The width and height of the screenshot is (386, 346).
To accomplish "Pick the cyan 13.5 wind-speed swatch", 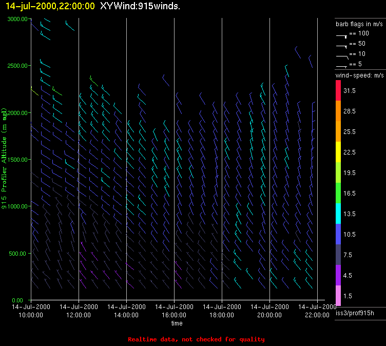I will [338, 214].
